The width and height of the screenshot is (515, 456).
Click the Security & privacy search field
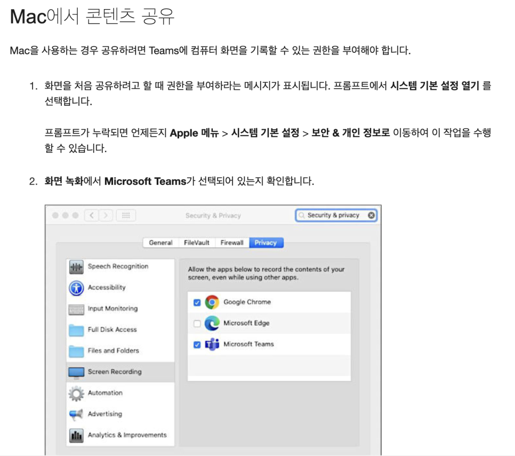tap(336, 215)
